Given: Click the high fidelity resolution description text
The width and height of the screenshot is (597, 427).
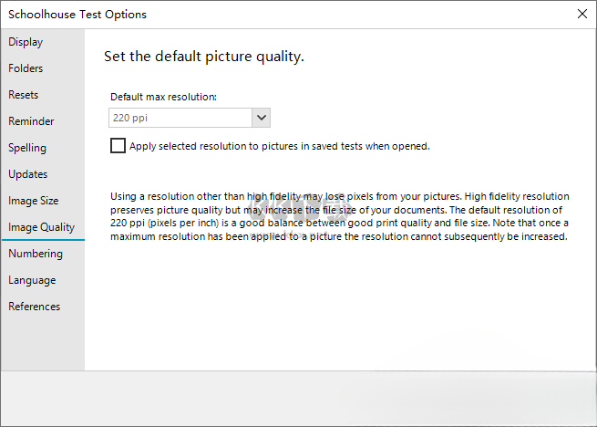Looking at the screenshot, I should (x=339, y=216).
